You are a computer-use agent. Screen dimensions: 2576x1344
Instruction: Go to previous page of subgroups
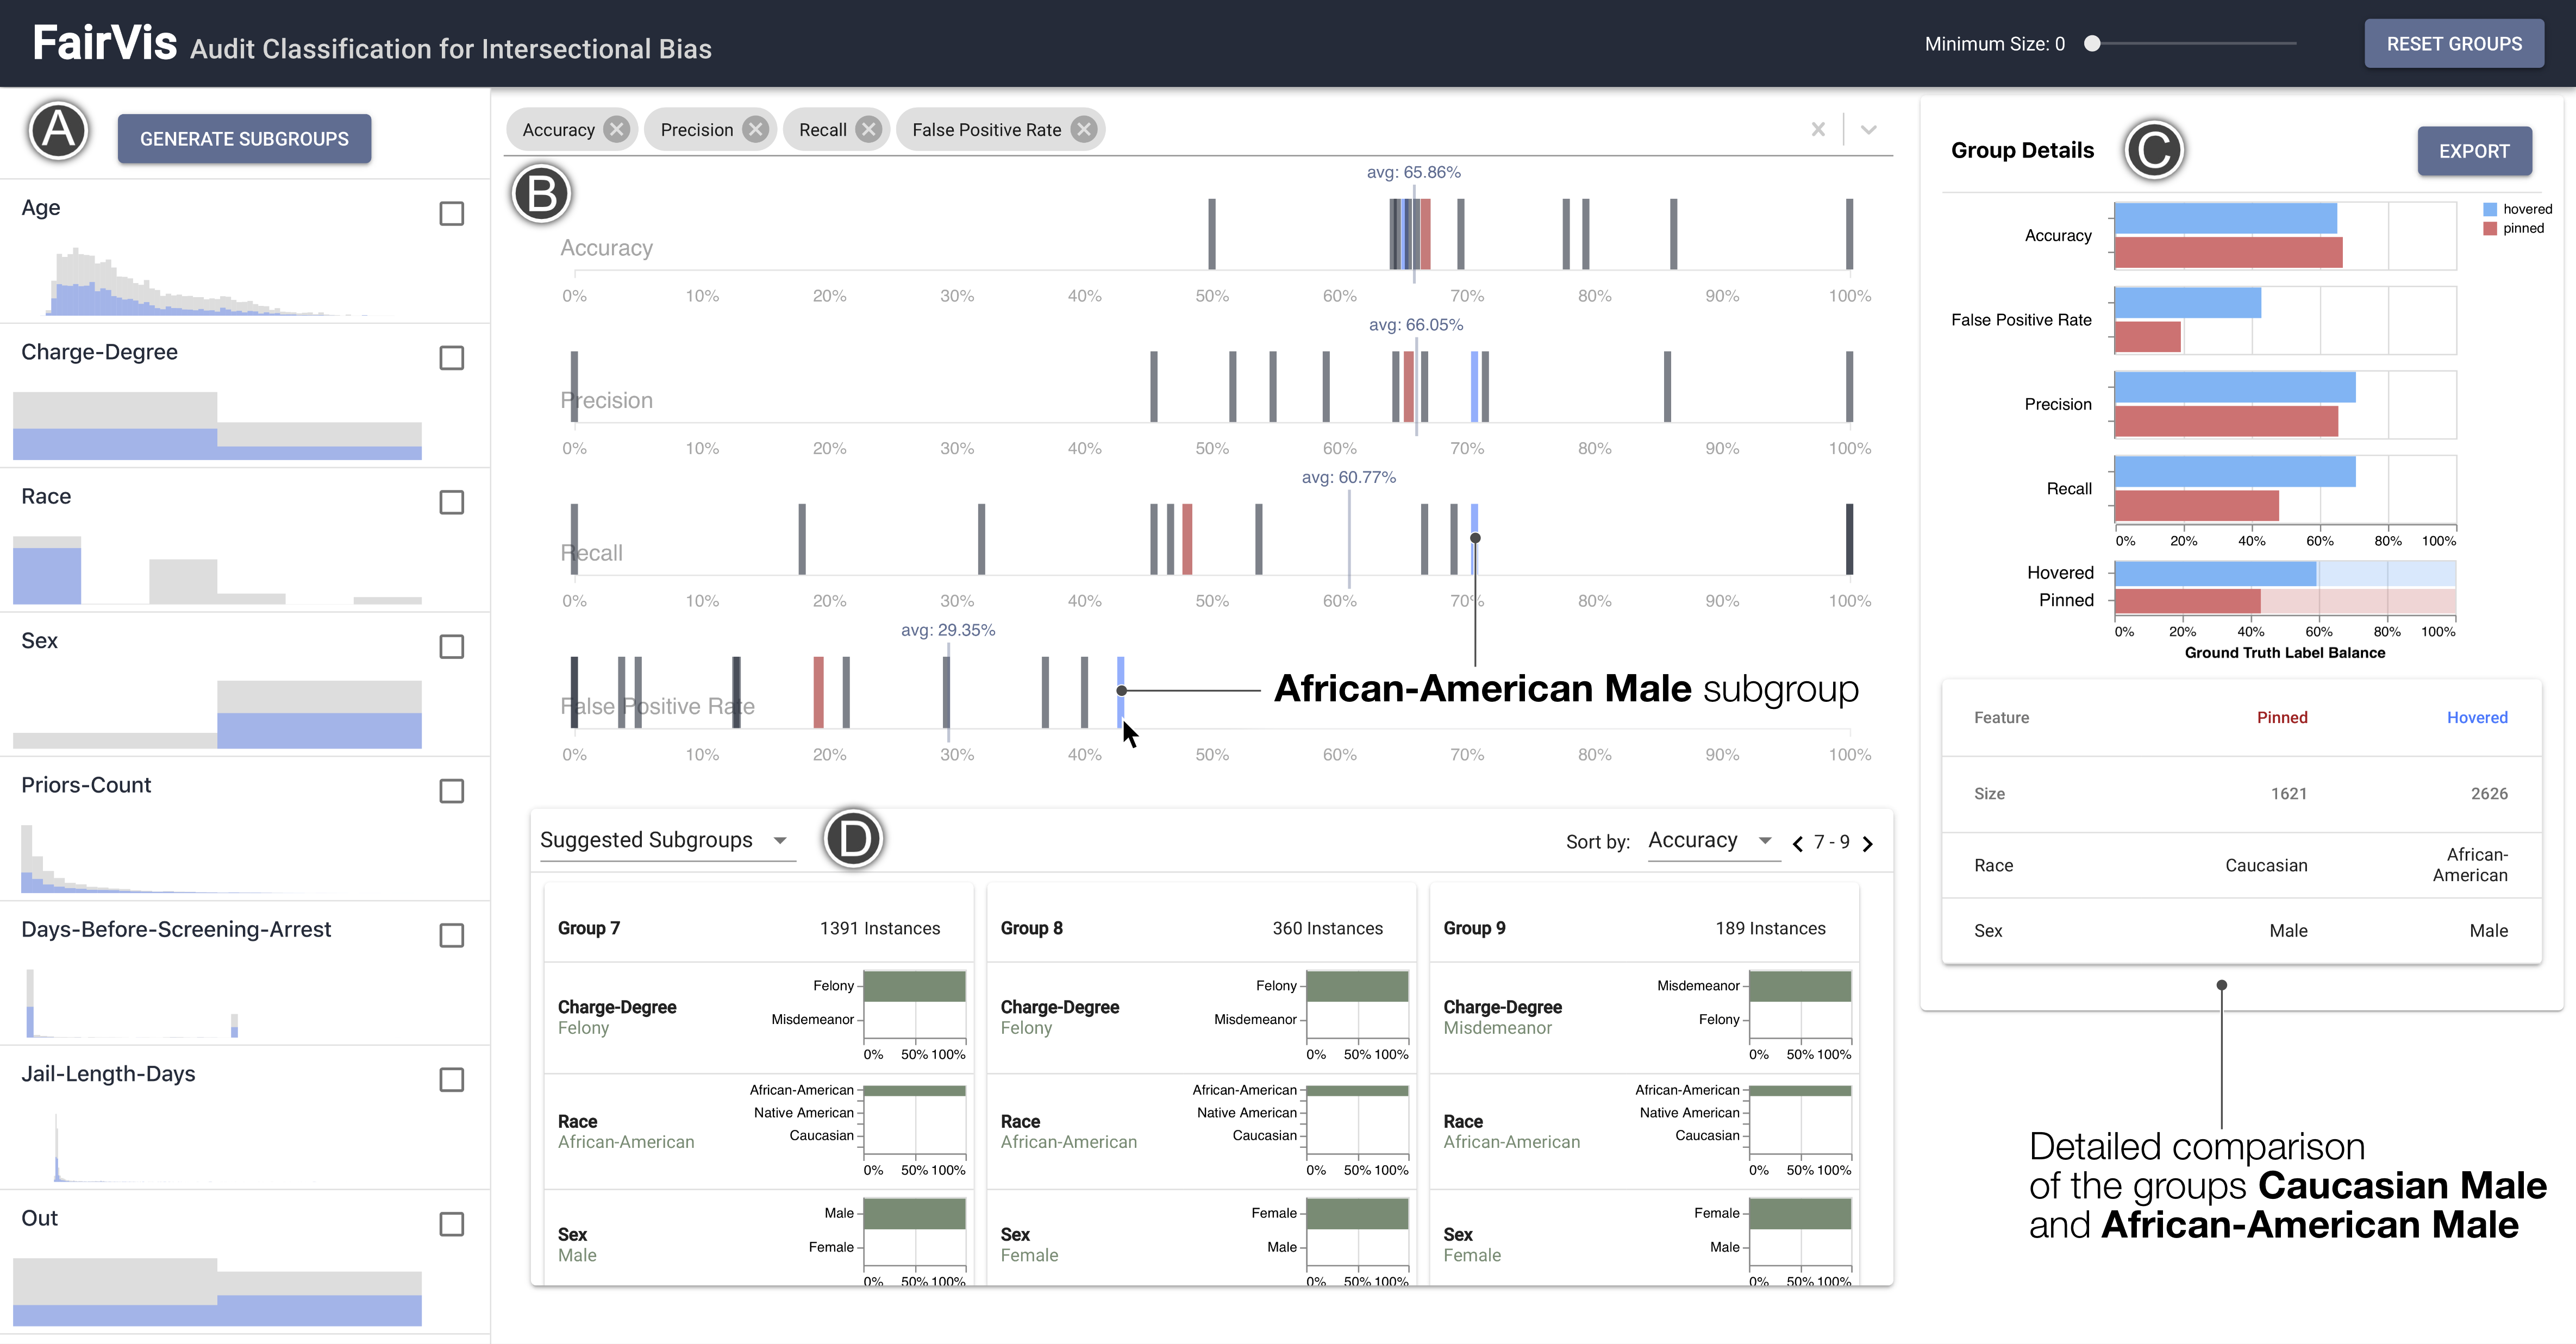point(1798,843)
